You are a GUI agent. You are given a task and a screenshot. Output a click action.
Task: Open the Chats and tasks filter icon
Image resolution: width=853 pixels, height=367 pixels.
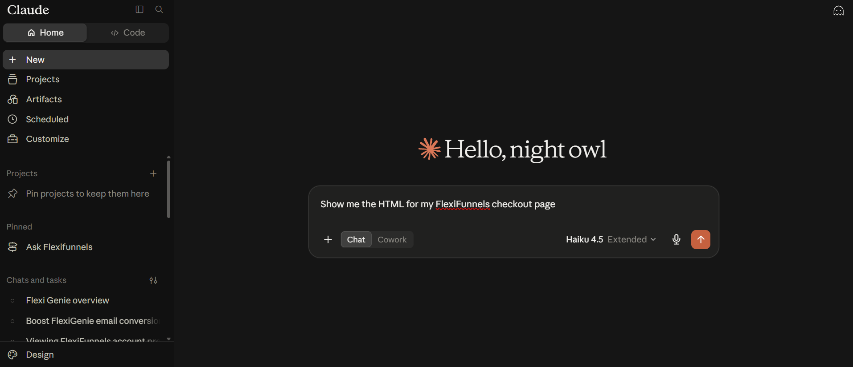[153, 280]
